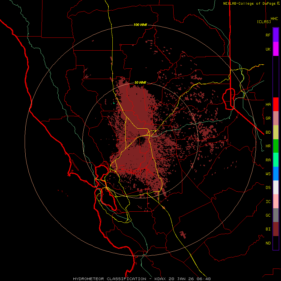The height and width of the screenshot is (281, 281).
Task: Select the IC light pink legend swatch
Action: pyautogui.click(x=276, y=201)
